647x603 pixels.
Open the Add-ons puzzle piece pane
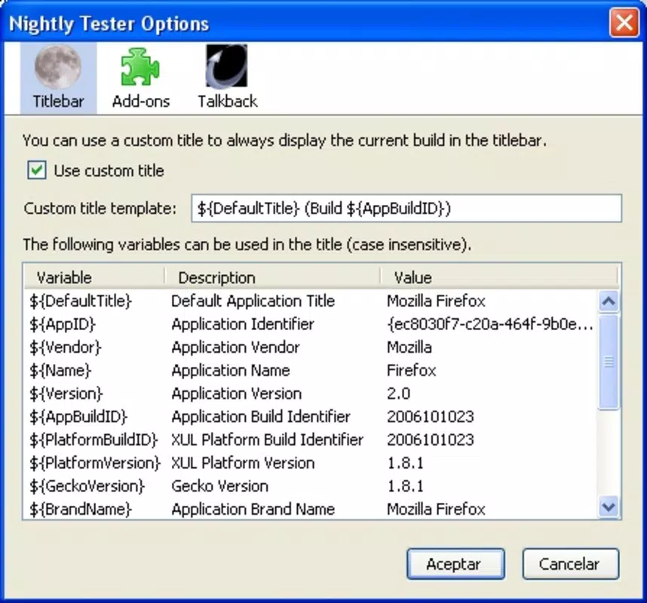click(x=140, y=67)
